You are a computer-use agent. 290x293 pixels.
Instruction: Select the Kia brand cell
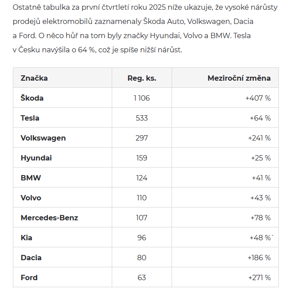[63, 238]
